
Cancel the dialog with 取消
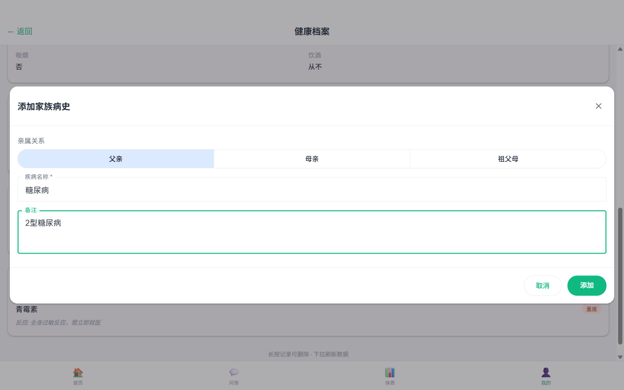tap(542, 286)
